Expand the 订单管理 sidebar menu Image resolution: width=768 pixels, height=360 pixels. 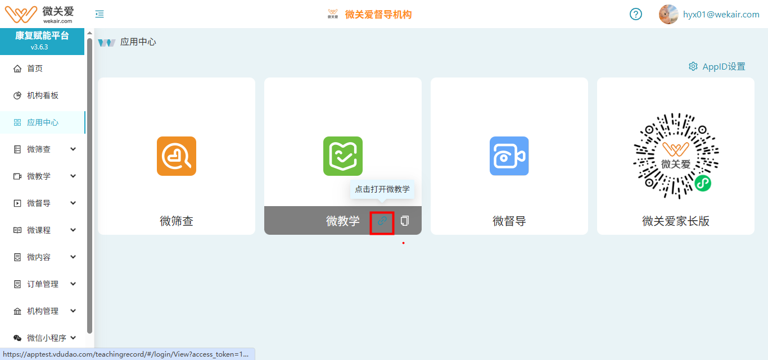[73, 284]
